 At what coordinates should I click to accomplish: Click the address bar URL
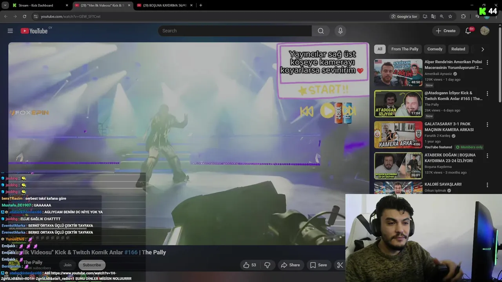pos(71,16)
